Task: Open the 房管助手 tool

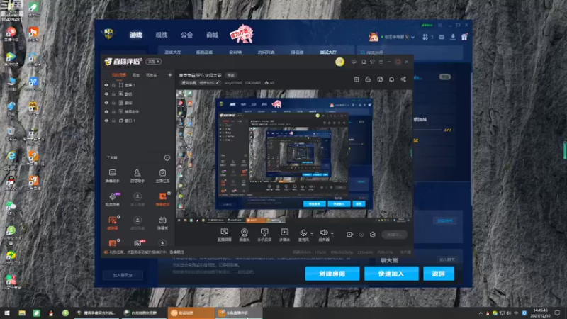Action: [137, 176]
